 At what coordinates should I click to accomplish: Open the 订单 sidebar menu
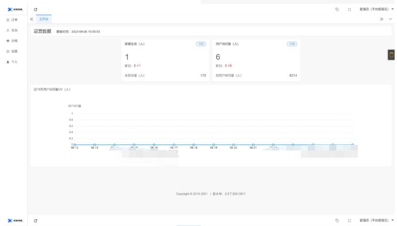(12, 20)
